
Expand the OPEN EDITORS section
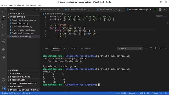pos(24,14)
